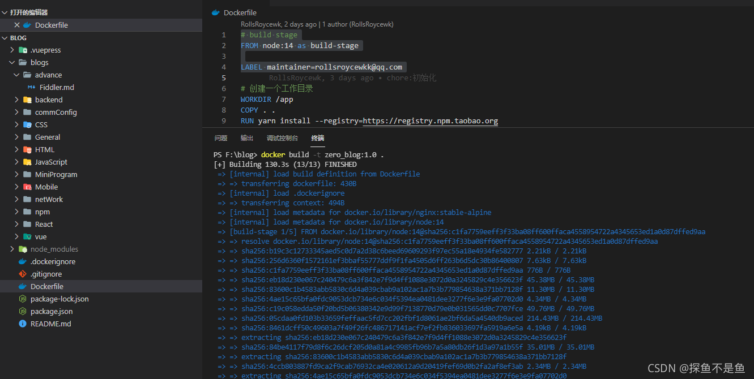
Task: Click the node_modules folder icon
Action: click(x=23, y=249)
